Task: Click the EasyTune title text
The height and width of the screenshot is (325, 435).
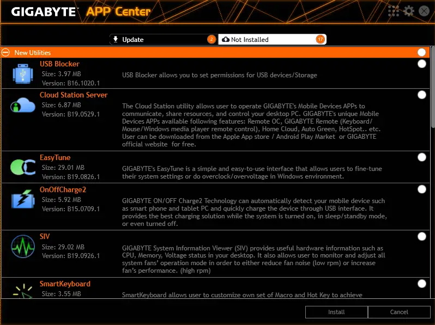Action: click(x=55, y=158)
